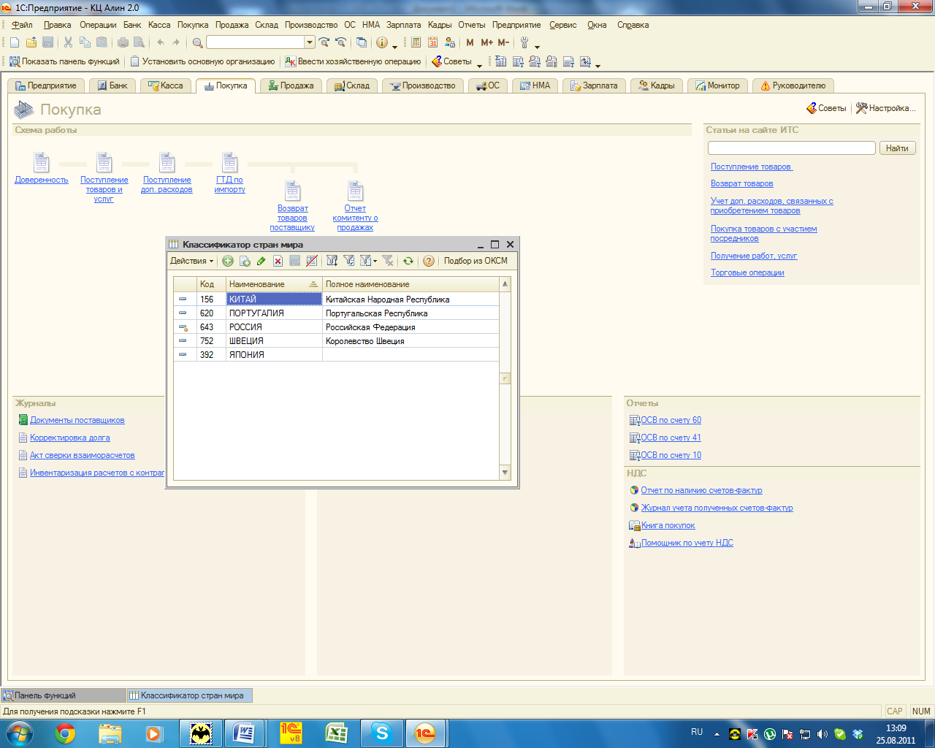Open the ГТД по импорту workflow icon
935x748 pixels.
(x=230, y=162)
